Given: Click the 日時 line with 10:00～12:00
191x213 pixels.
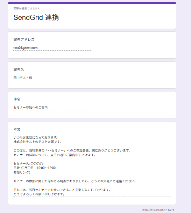Looking at the screenshot, I should coord(35,168).
